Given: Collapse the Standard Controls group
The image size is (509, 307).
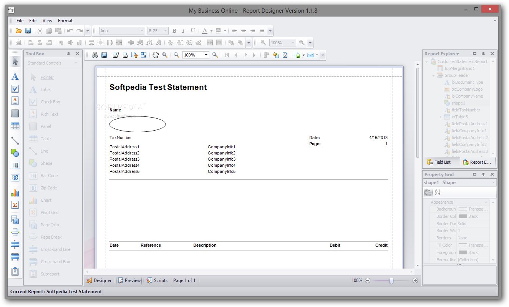Looking at the screenshot, I should coord(76,63).
